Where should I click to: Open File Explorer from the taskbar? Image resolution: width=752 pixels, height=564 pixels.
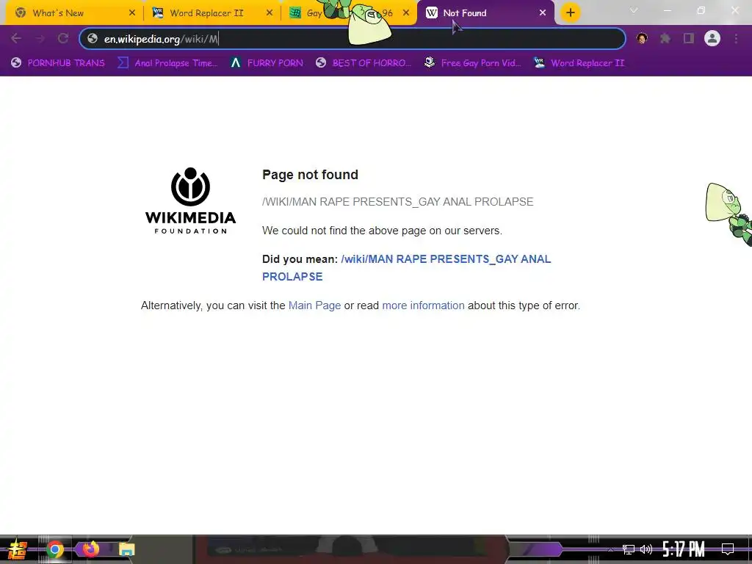126,549
